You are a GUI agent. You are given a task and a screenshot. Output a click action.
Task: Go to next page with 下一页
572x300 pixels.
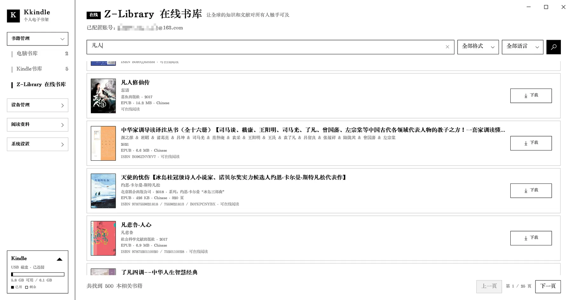[x=548, y=286]
